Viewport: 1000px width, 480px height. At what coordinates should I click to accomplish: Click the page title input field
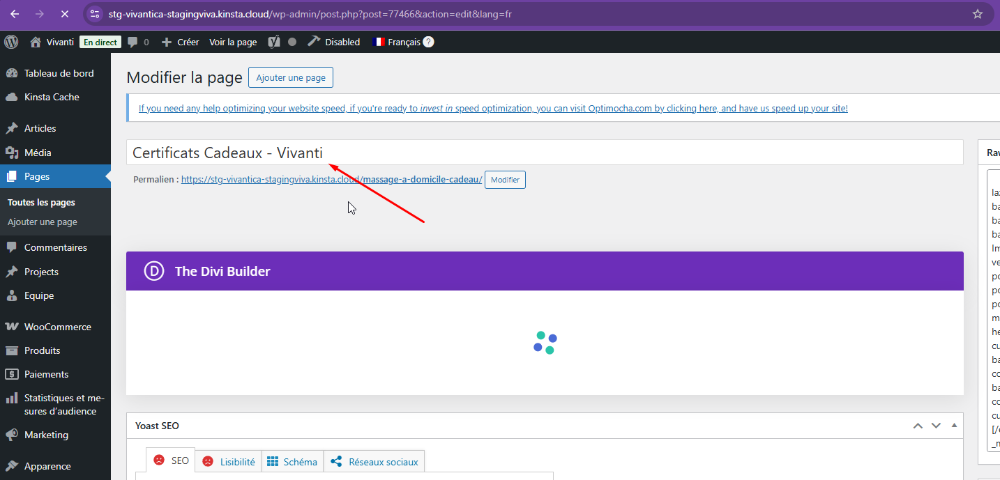click(545, 153)
